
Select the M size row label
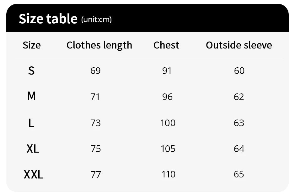31,96
